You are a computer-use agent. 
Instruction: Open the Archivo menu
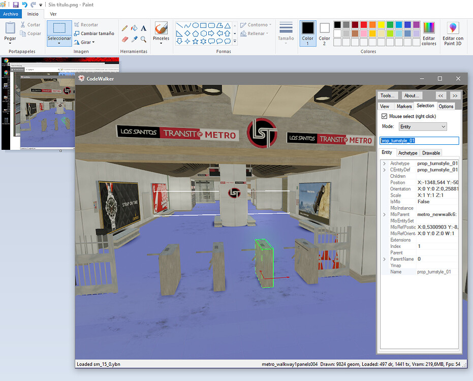[x=11, y=14]
